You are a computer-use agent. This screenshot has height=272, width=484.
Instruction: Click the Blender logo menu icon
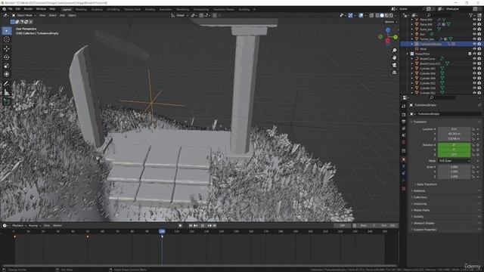click(5, 9)
